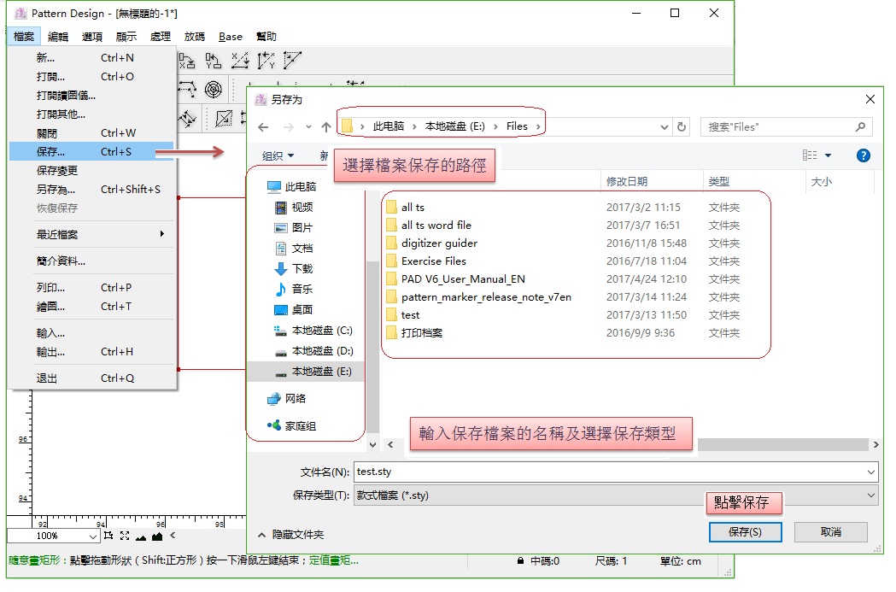Select 本地磁盘 (D:) in navigation pane
896x592 pixels.
point(321,351)
